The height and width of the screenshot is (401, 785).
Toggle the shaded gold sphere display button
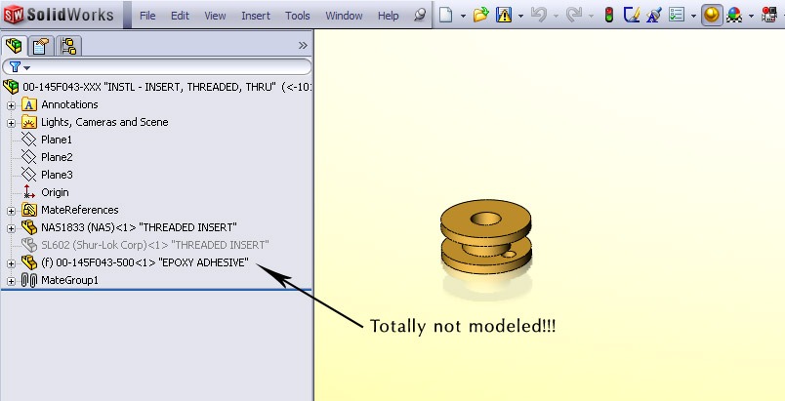711,16
